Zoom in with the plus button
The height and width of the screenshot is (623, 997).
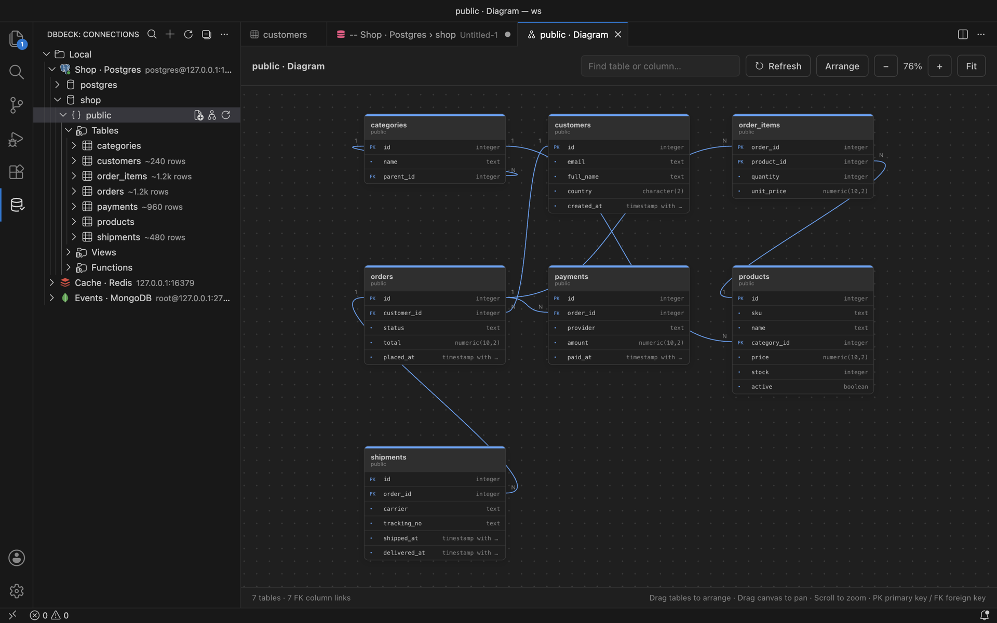coord(939,66)
